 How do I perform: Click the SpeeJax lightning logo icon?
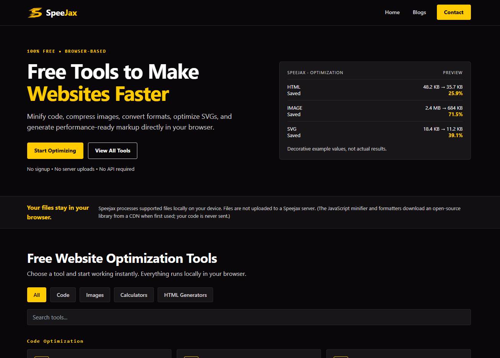point(35,13)
